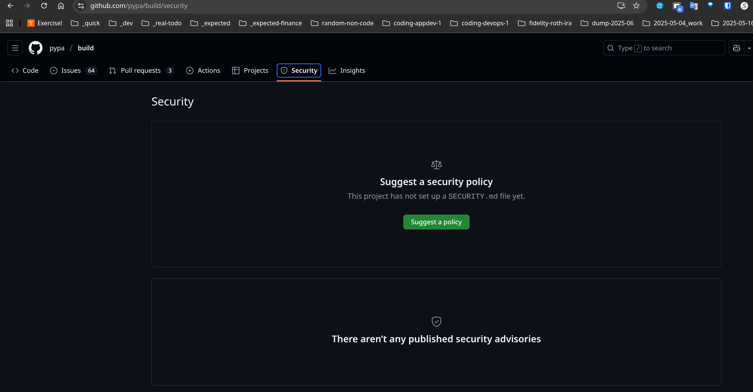Open the Google Translate extension

point(693,6)
